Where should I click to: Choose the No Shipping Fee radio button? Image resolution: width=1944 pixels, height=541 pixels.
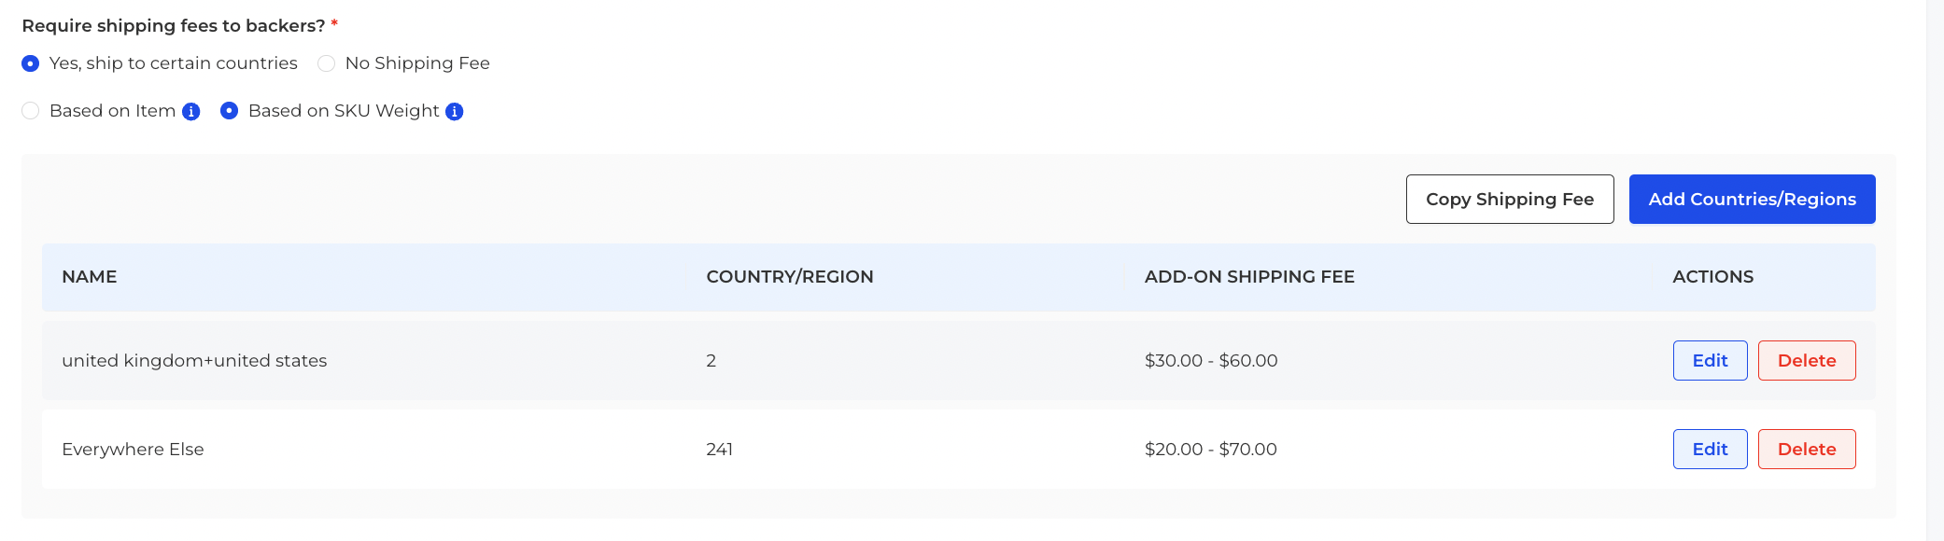326,63
